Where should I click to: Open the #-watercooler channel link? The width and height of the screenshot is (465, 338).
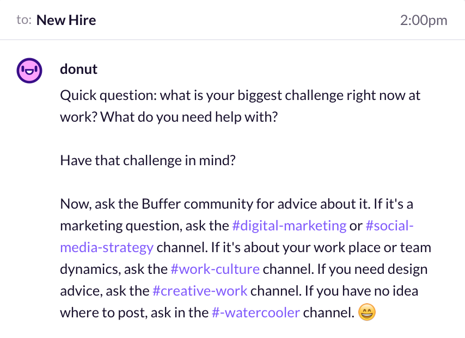tap(255, 312)
